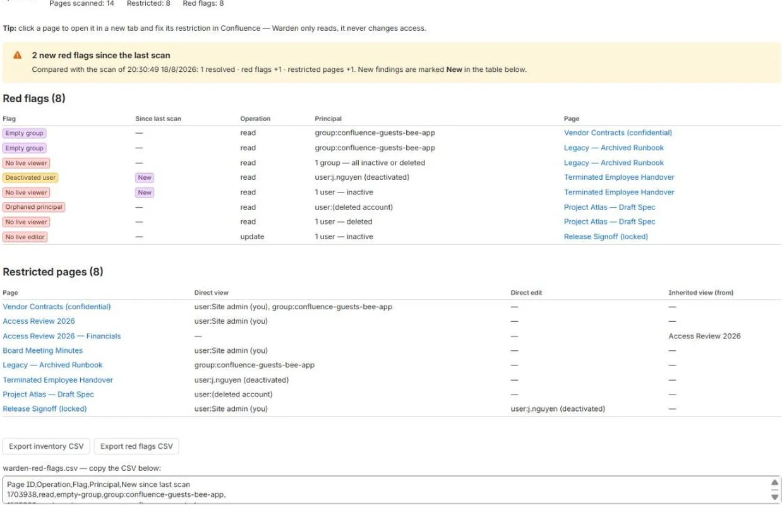Open Vendor Contracts (confidential) in Restricted pages table
782x505 pixels.
[57, 307]
